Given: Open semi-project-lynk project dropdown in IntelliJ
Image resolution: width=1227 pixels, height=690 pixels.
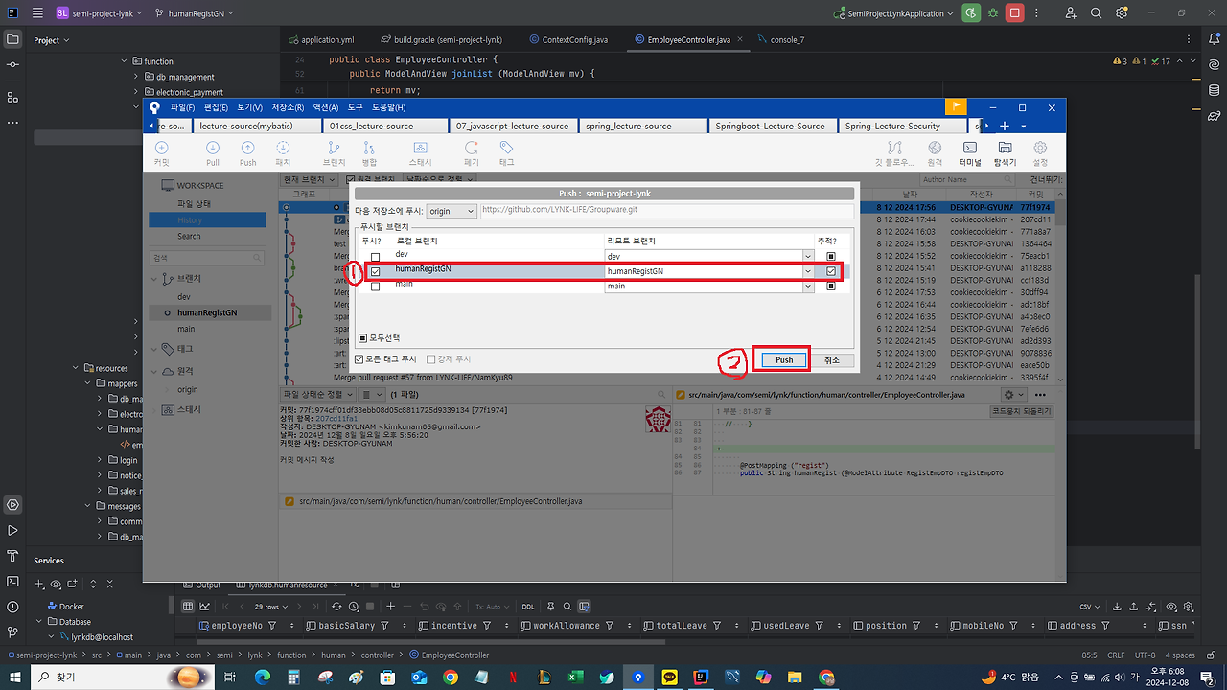Looking at the screenshot, I should 100,13.
